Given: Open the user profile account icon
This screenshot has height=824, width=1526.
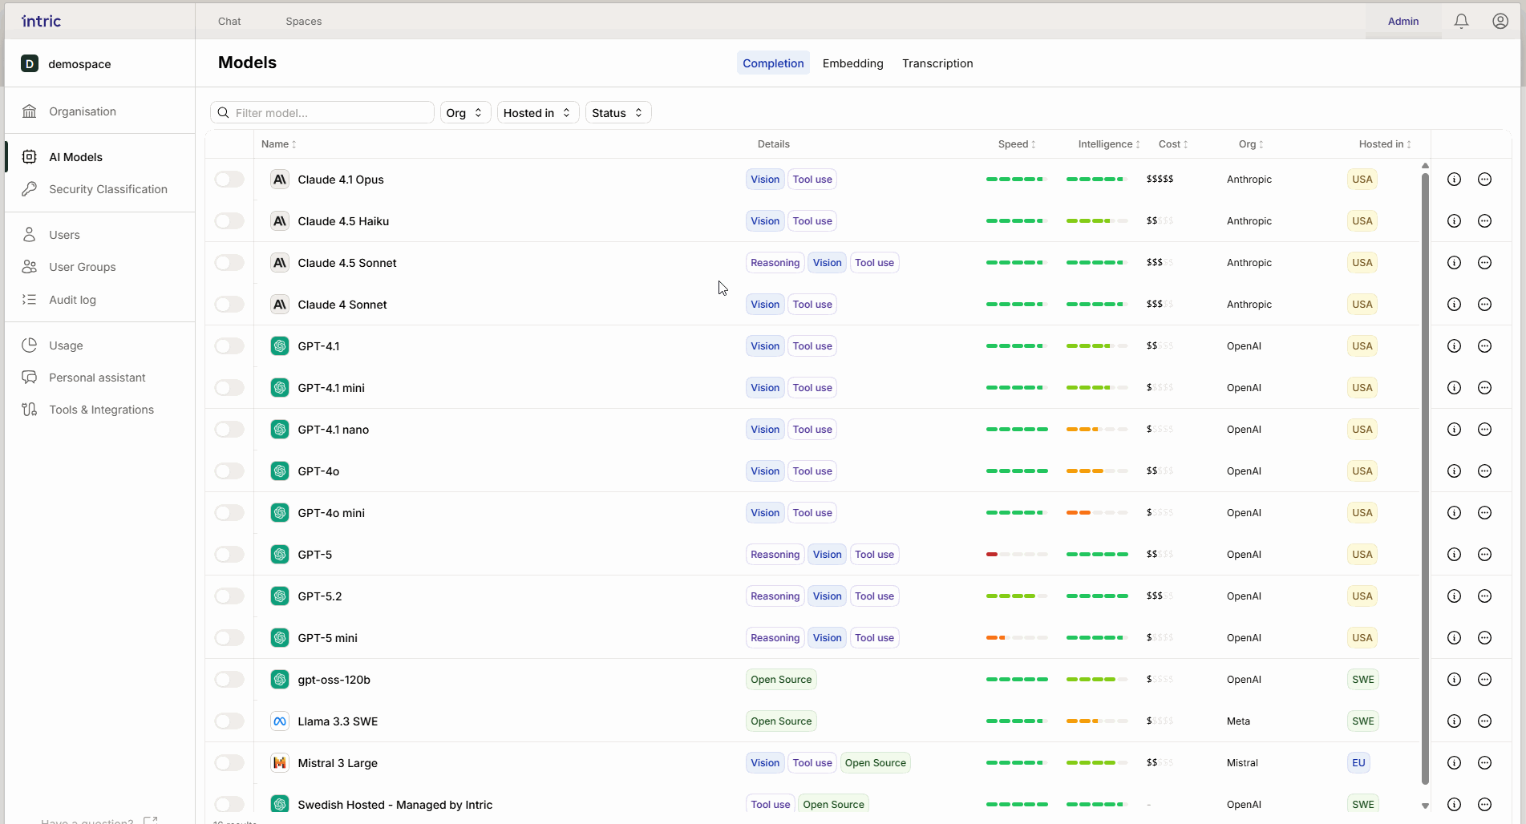Looking at the screenshot, I should pyautogui.click(x=1500, y=22).
